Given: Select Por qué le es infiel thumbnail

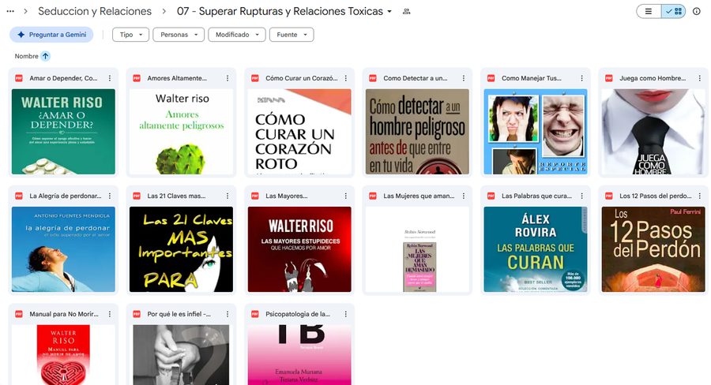Looking at the screenshot, I should [182, 355].
